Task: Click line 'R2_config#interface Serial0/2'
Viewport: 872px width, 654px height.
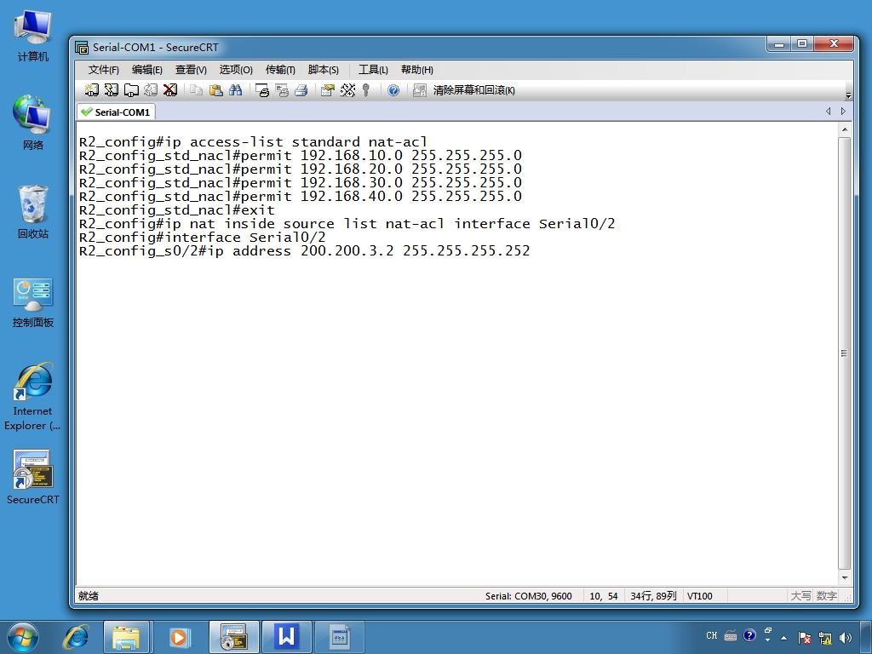Action: (203, 238)
